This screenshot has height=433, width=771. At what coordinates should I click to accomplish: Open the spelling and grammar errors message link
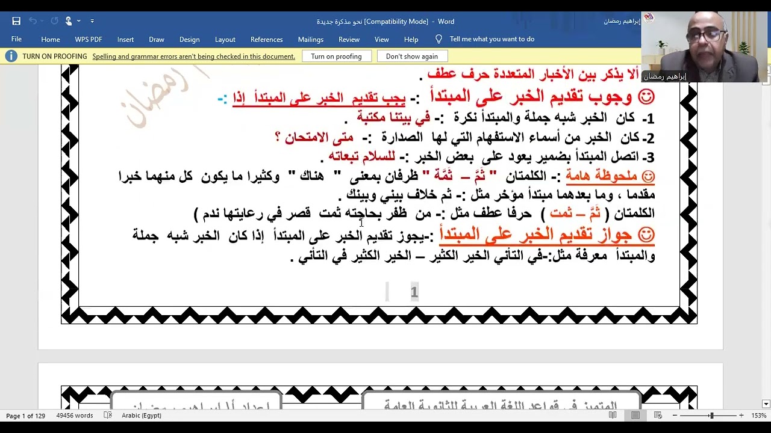[x=193, y=57]
